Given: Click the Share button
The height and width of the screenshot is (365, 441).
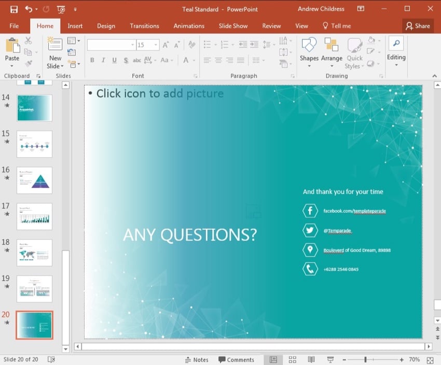Looking at the screenshot, I should point(418,26).
